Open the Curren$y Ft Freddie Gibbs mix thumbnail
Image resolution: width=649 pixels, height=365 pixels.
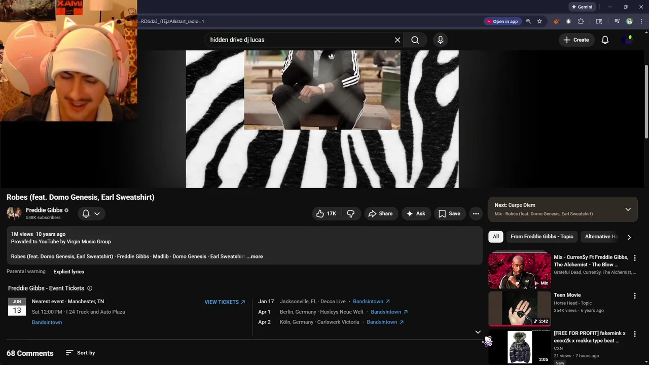519,270
